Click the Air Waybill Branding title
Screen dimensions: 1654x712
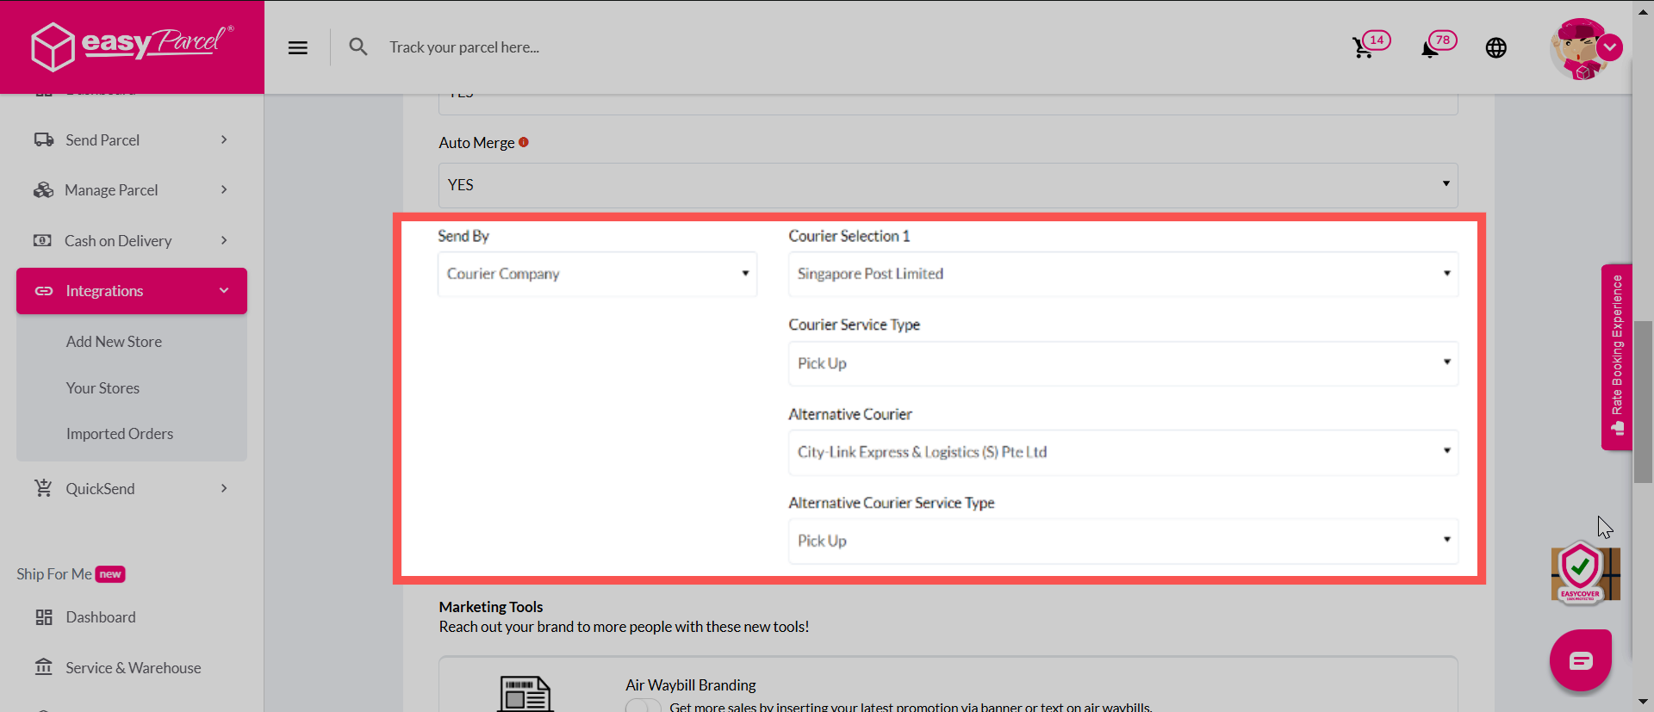[691, 685]
